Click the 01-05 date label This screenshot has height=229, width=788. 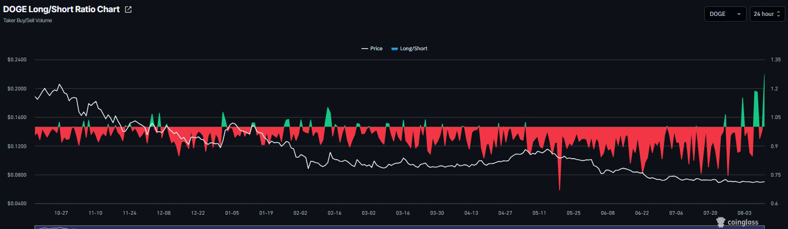point(232,213)
